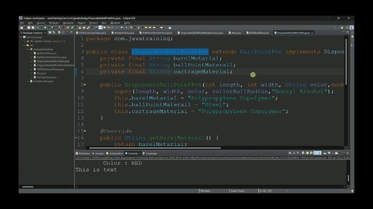The image size is (373, 209).
Task: Switch to DisposableBallPointPenInterface.java editor tab
Action: [200, 33]
